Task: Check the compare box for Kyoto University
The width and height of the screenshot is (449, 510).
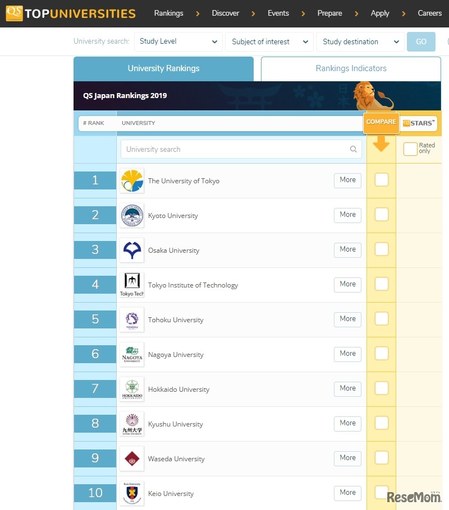Action: (381, 215)
